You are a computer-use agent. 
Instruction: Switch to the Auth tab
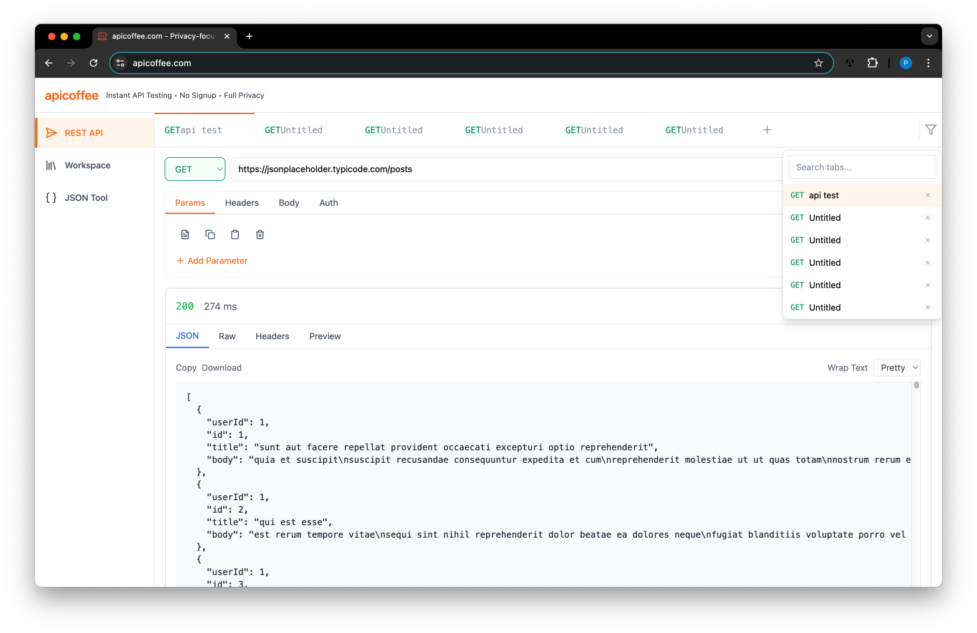coord(329,203)
